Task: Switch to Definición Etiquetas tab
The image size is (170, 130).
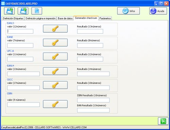Action: tap(13, 18)
